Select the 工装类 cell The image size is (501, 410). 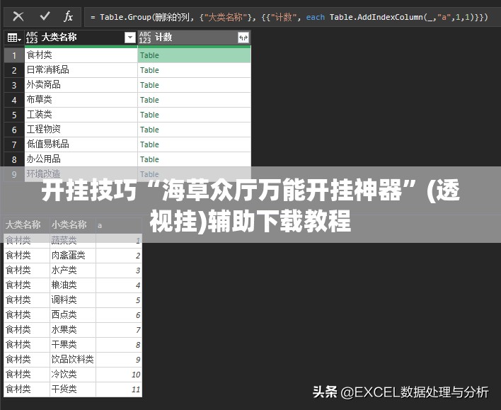81,115
